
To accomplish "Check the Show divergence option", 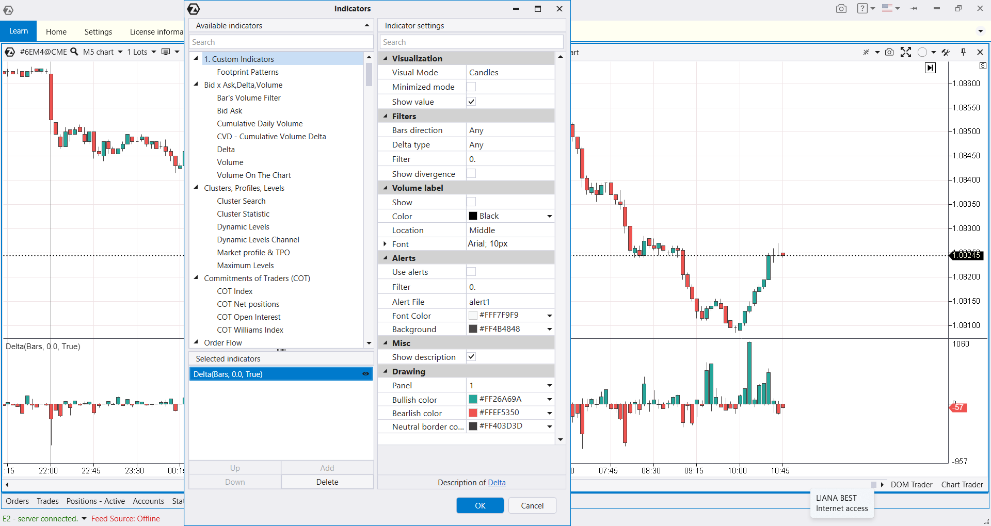I will point(471,174).
